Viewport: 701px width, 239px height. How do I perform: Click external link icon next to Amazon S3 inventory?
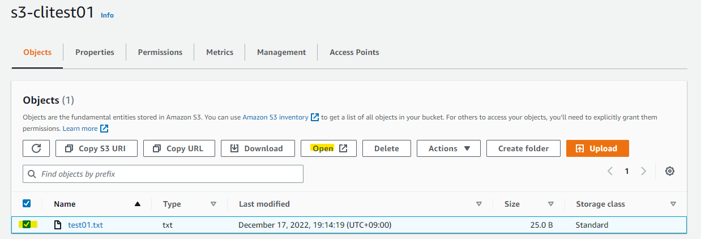point(315,117)
